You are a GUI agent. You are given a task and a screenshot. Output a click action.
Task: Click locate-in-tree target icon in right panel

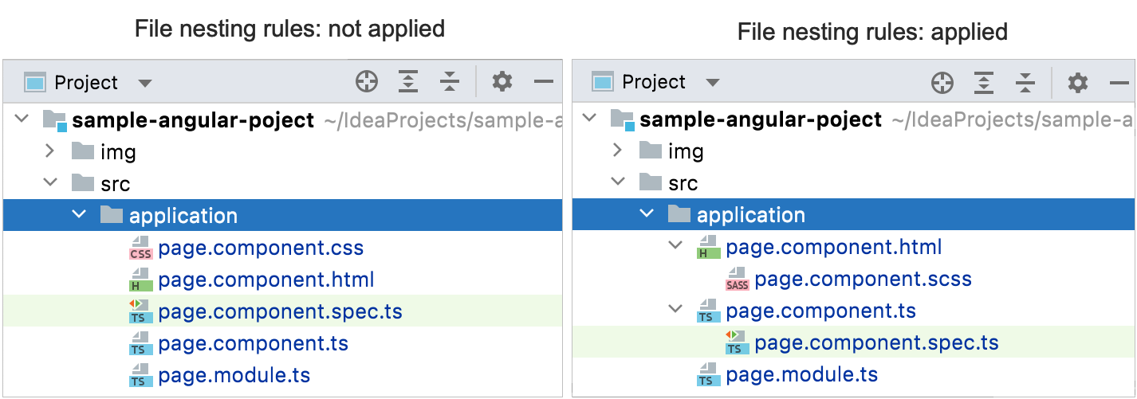point(942,82)
